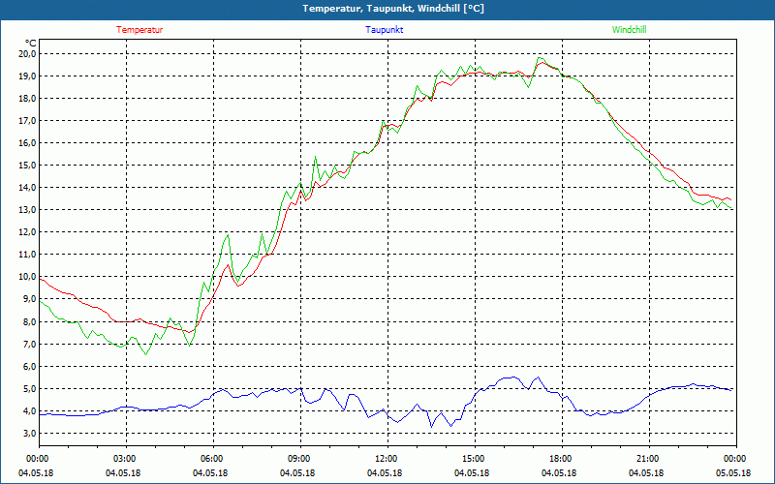Click the red Temperatur legend label
Image resolution: width=775 pixels, height=484 pixels.
click(139, 30)
